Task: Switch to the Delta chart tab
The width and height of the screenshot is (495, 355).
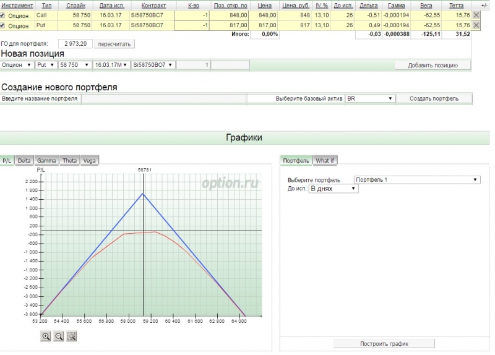Action: 24,161
